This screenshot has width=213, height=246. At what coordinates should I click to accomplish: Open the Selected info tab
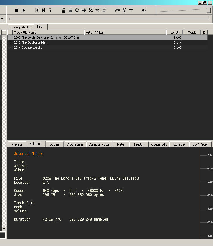pyautogui.click(x=36, y=144)
